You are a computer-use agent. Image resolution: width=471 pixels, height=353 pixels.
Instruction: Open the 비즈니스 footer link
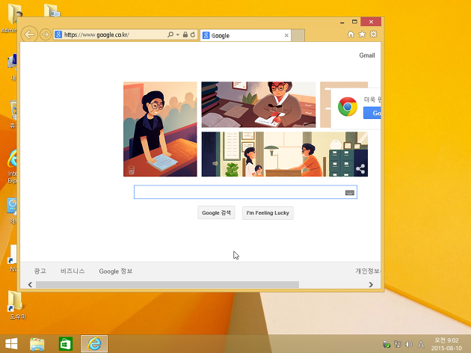73,271
